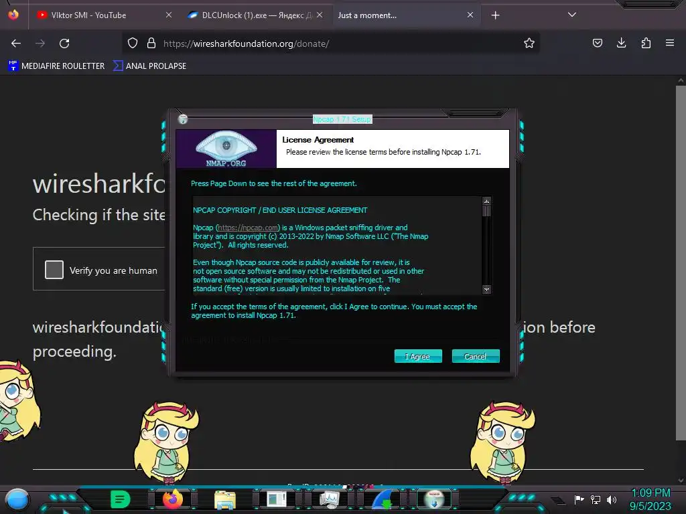Click the Npcap setup title bar icon
This screenshot has width=686, height=514.
pos(183,119)
